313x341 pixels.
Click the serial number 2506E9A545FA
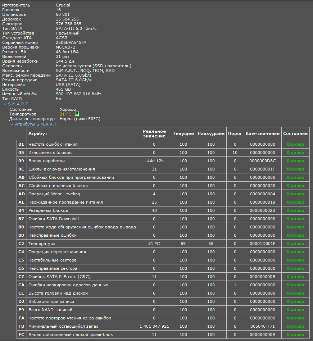pyautogui.click(x=71, y=42)
